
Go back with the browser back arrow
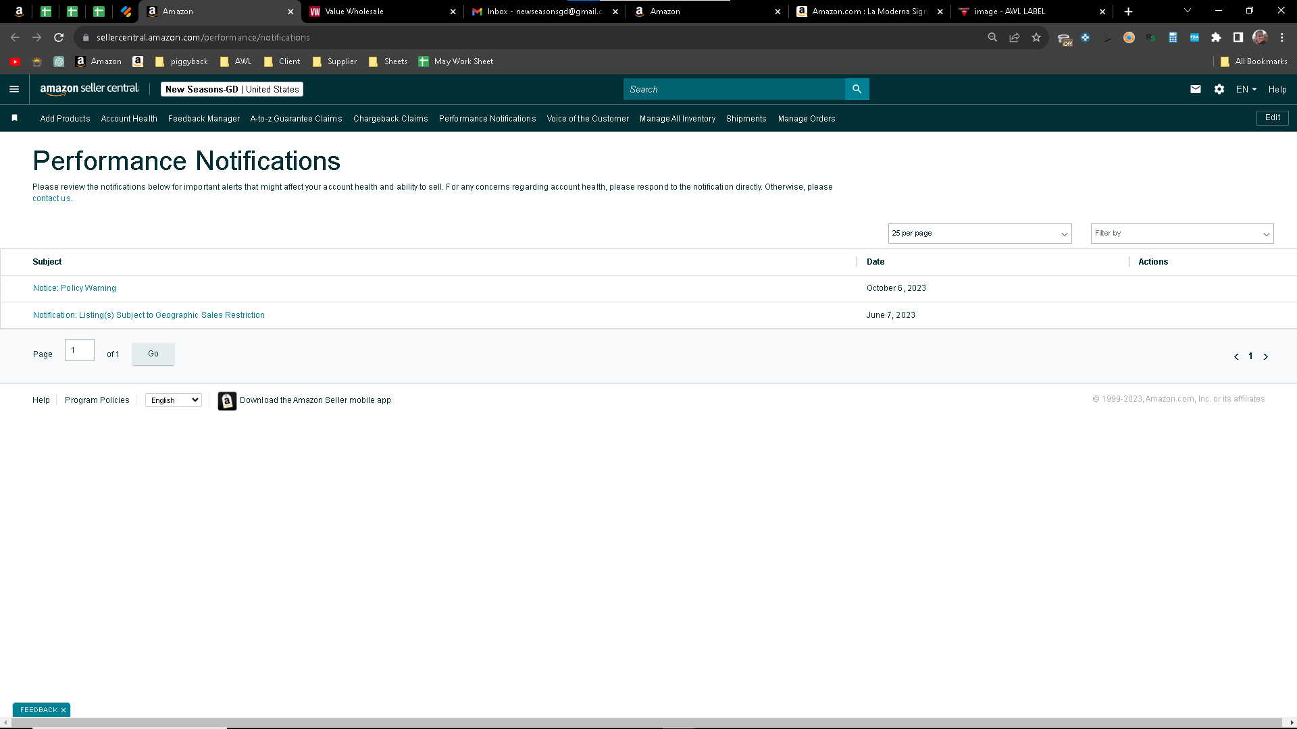pos(15,38)
